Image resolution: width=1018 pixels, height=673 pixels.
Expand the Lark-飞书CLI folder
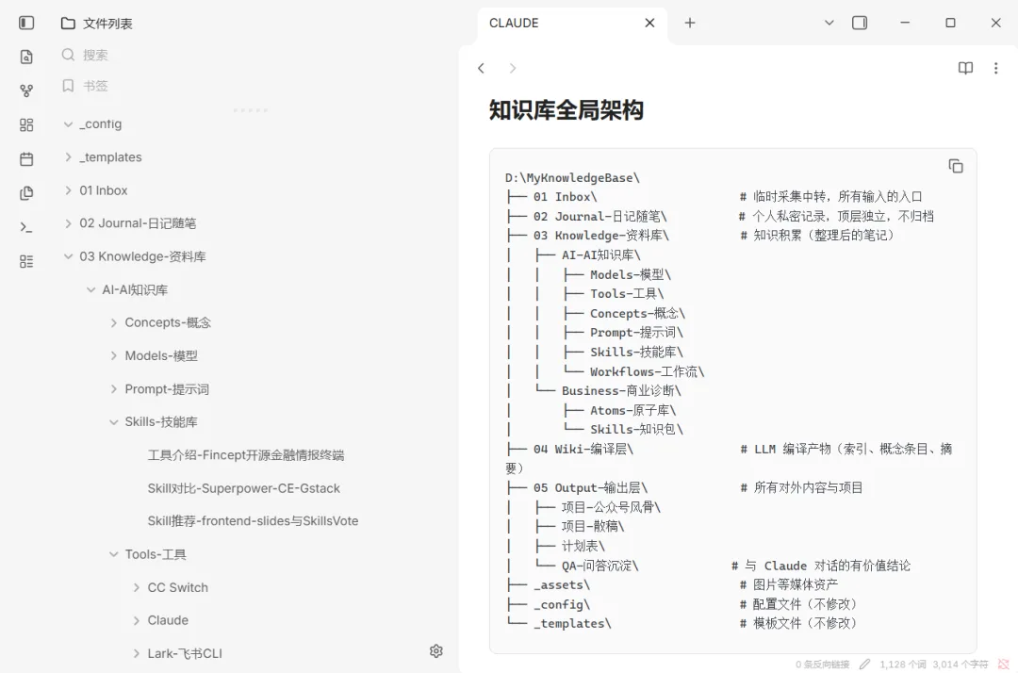coord(137,653)
